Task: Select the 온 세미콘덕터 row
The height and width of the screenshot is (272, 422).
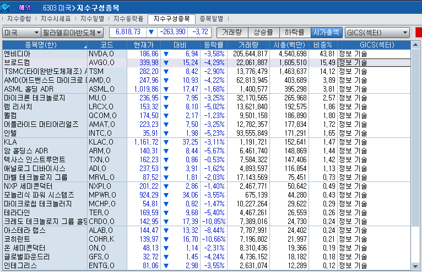Action: pyautogui.click(x=207, y=248)
